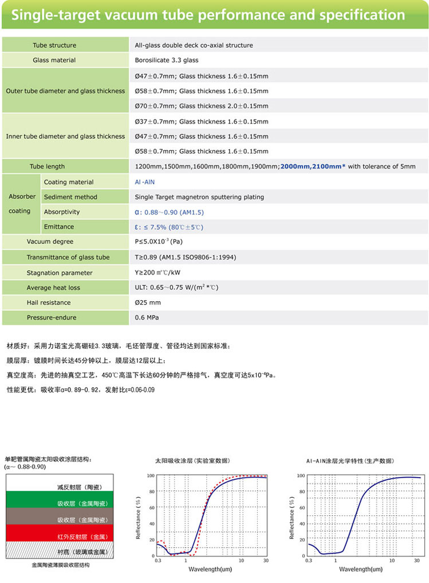Select 'Inner tube diameter and glass thickness' label
This screenshot has width=429, height=583.
[x=65, y=136]
